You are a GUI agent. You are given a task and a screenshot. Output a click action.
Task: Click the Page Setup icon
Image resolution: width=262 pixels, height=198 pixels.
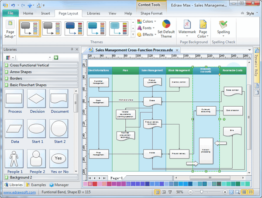pyautogui.click(x=10, y=30)
